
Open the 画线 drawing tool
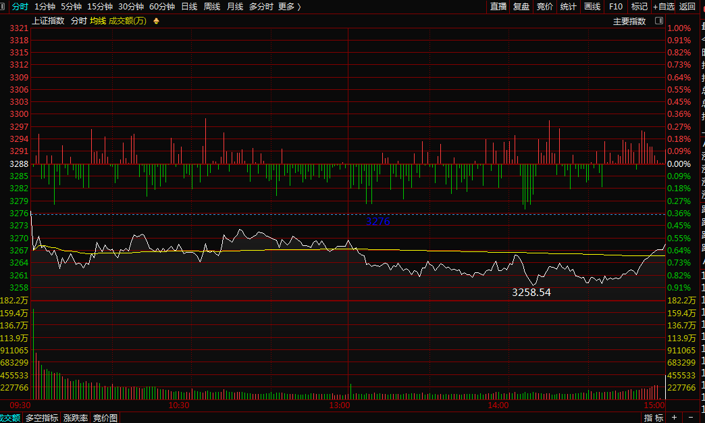click(x=592, y=7)
